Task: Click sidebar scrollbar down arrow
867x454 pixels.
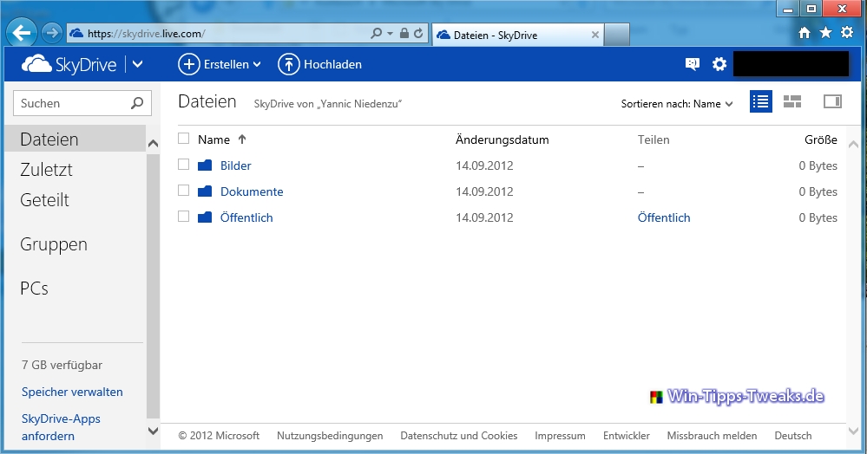Action: pyautogui.click(x=153, y=431)
